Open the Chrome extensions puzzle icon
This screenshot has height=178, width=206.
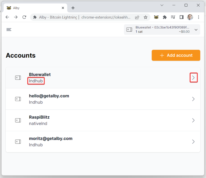click(x=164, y=17)
